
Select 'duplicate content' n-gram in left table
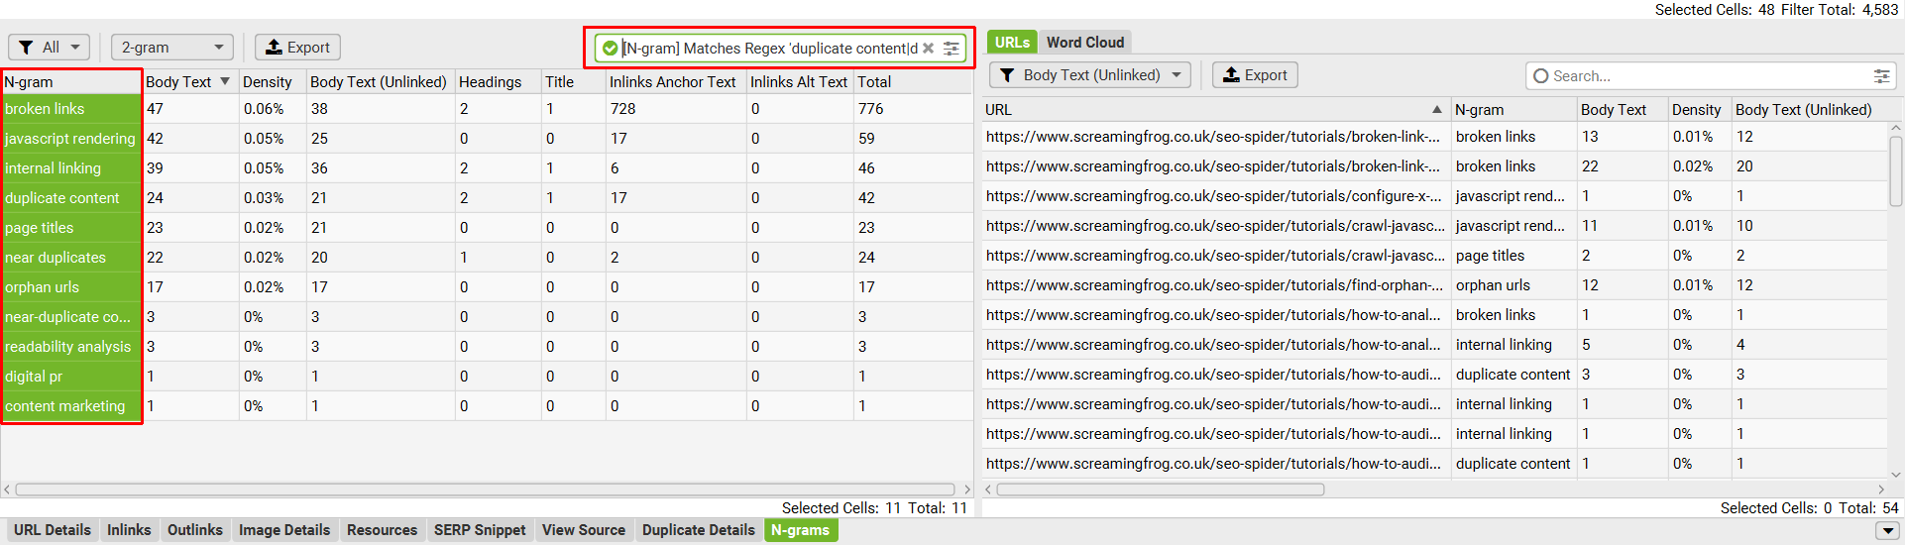coord(71,198)
